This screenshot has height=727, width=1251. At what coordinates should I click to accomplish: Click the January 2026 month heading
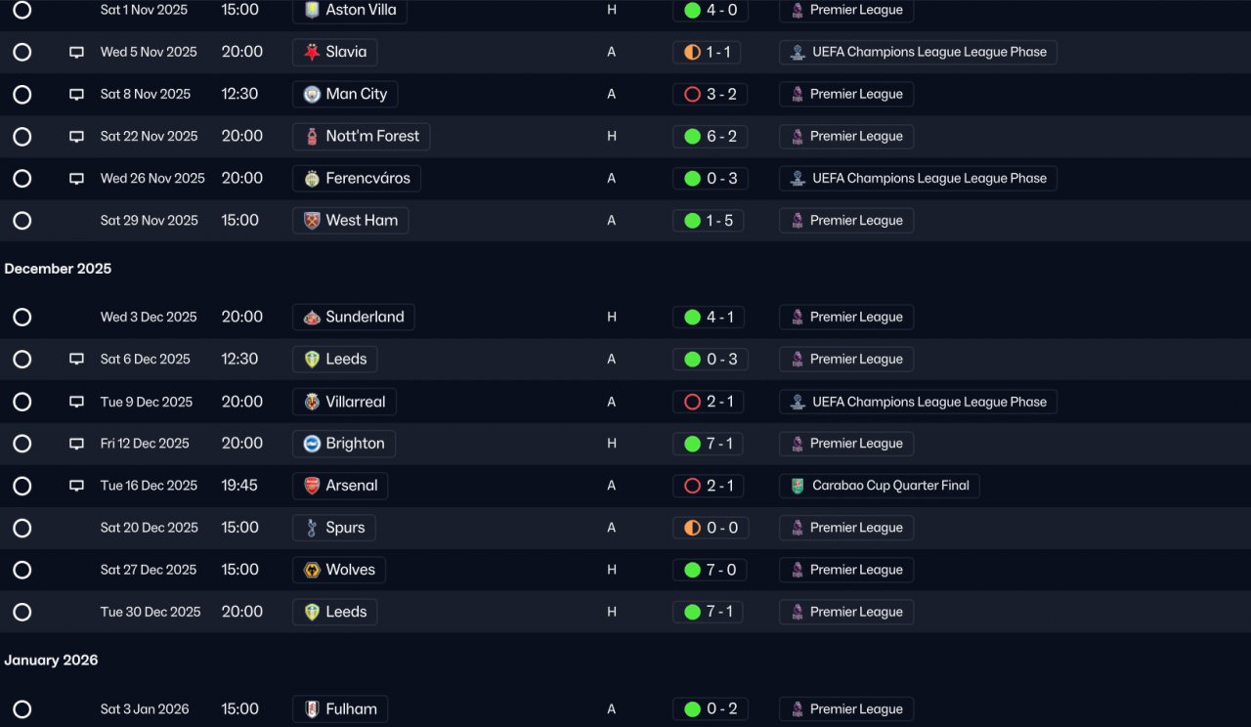[51, 661]
